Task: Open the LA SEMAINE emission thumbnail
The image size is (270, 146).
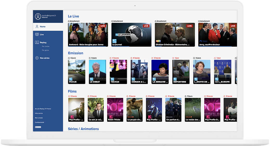Action: pos(160,72)
